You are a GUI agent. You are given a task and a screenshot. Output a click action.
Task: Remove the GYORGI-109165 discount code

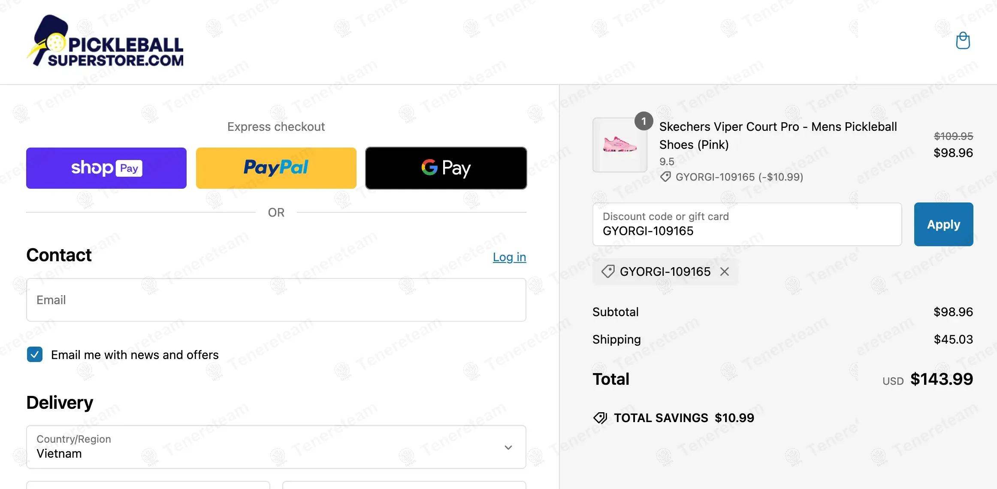[x=725, y=272]
